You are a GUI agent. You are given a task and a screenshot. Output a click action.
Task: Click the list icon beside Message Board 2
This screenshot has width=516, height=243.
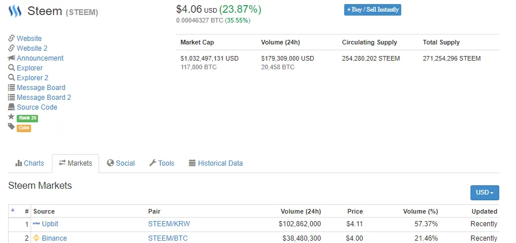(12, 98)
